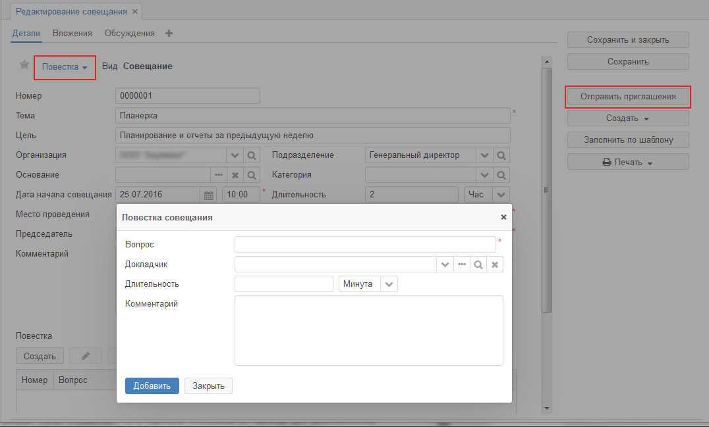Click the Сохранить button
The height and width of the screenshot is (427, 709).
click(x=628, y=61)
